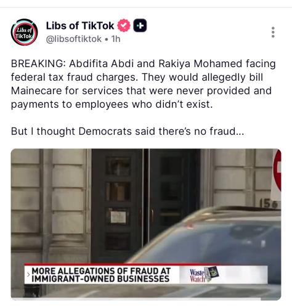This screenshot has width=292, height=308.
Task: Open the three-dot post options menu
Action: pos(273,32)
